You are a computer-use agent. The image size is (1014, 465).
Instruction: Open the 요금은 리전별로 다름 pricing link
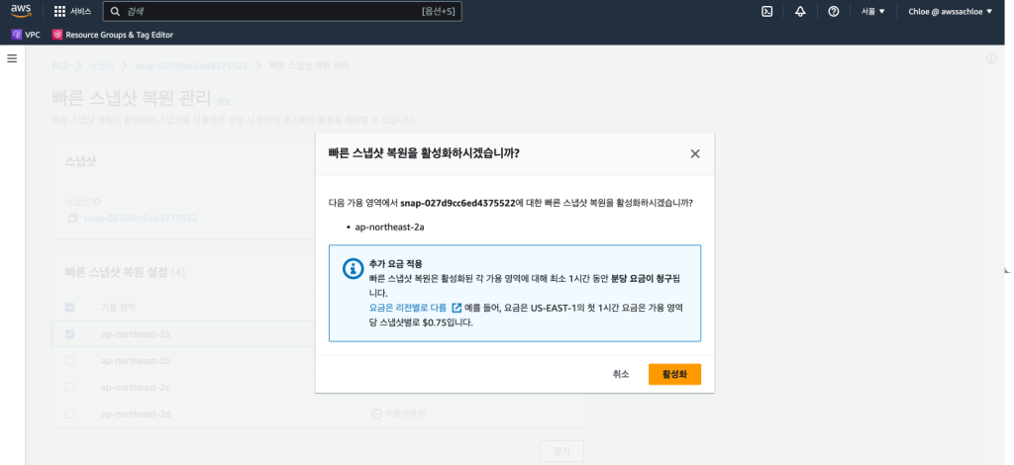click(407, 308)
